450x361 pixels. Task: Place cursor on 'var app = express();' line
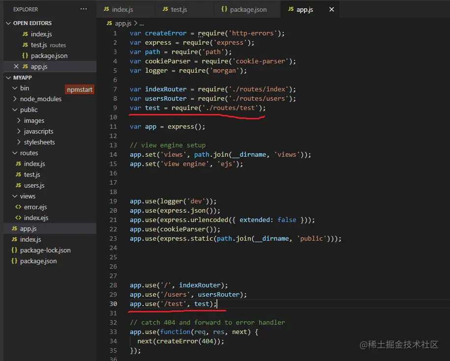pyautogui.click(x=167, y=127)
